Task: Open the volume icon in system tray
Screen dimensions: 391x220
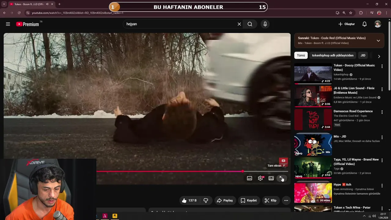Action: 374,216
